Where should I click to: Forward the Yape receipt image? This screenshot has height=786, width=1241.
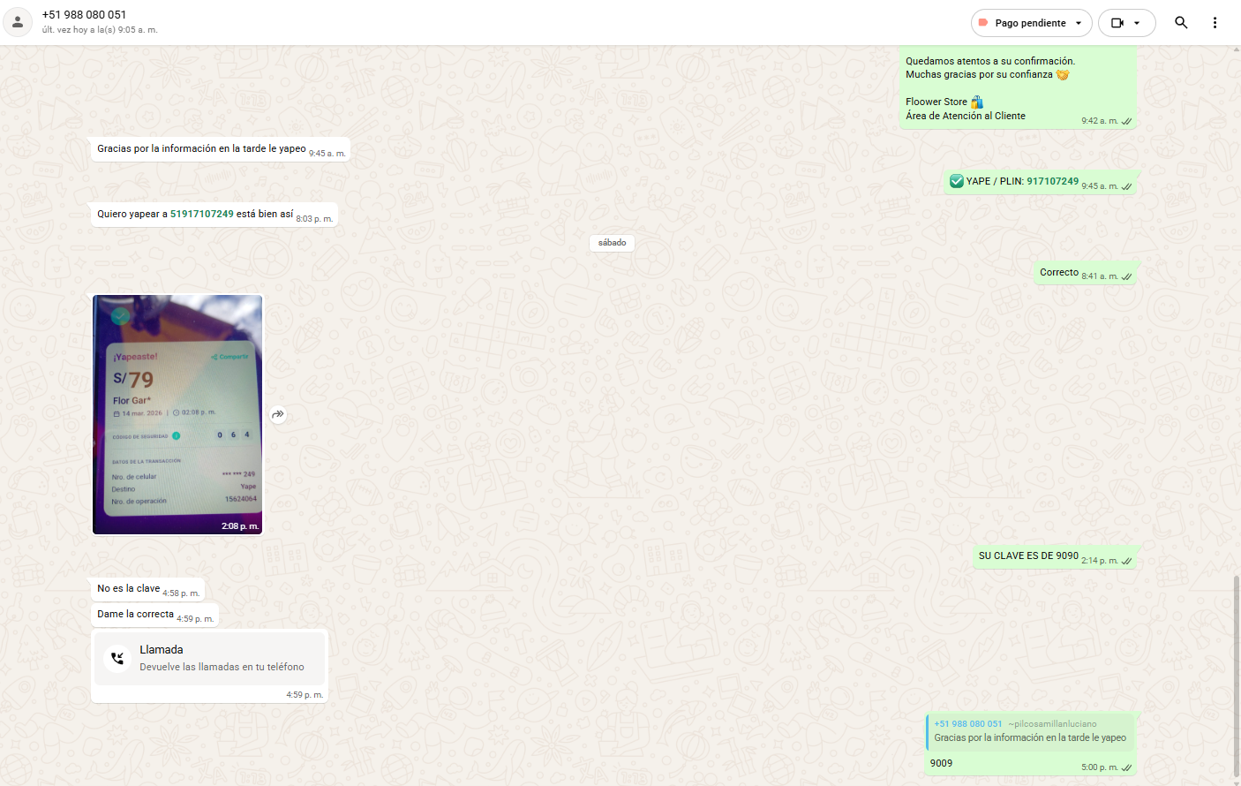click(278, 414)
